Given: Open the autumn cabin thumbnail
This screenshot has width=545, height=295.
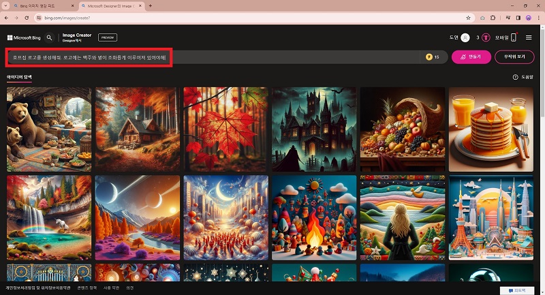Looking at the screenshot, I should 138,129.
